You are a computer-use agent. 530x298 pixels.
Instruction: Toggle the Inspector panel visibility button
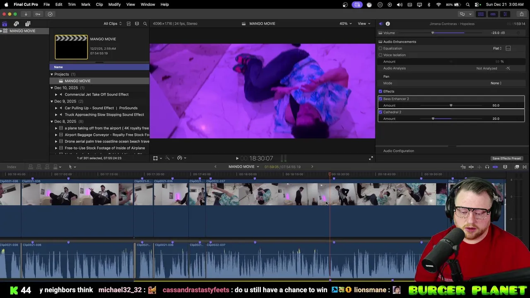point(505,14)
